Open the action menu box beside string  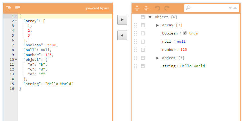143,66
